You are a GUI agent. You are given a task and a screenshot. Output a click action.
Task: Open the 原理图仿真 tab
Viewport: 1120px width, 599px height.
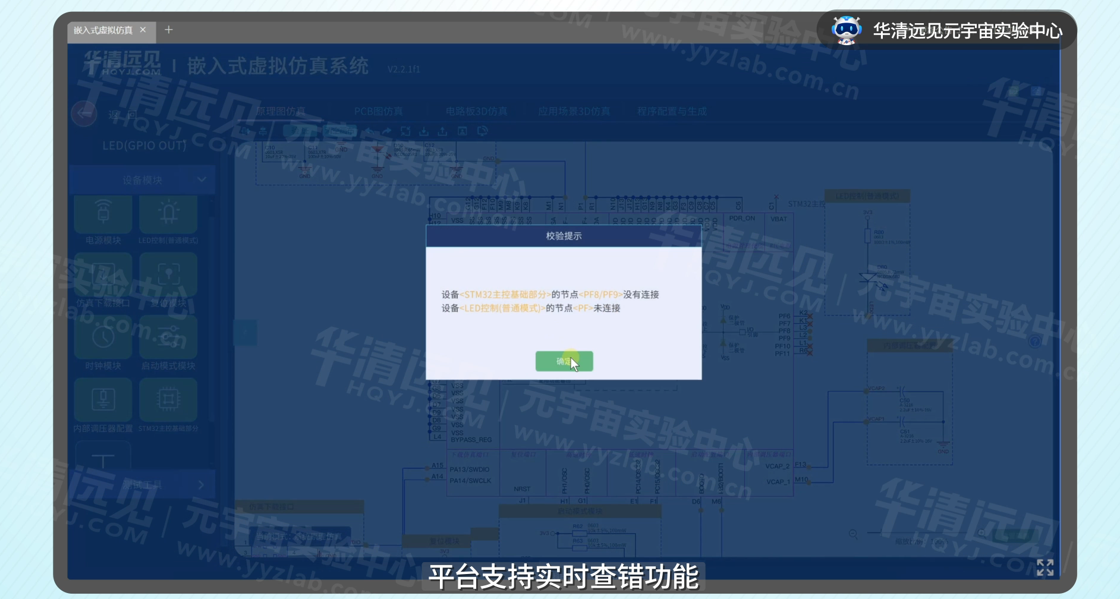coord(281,111)
